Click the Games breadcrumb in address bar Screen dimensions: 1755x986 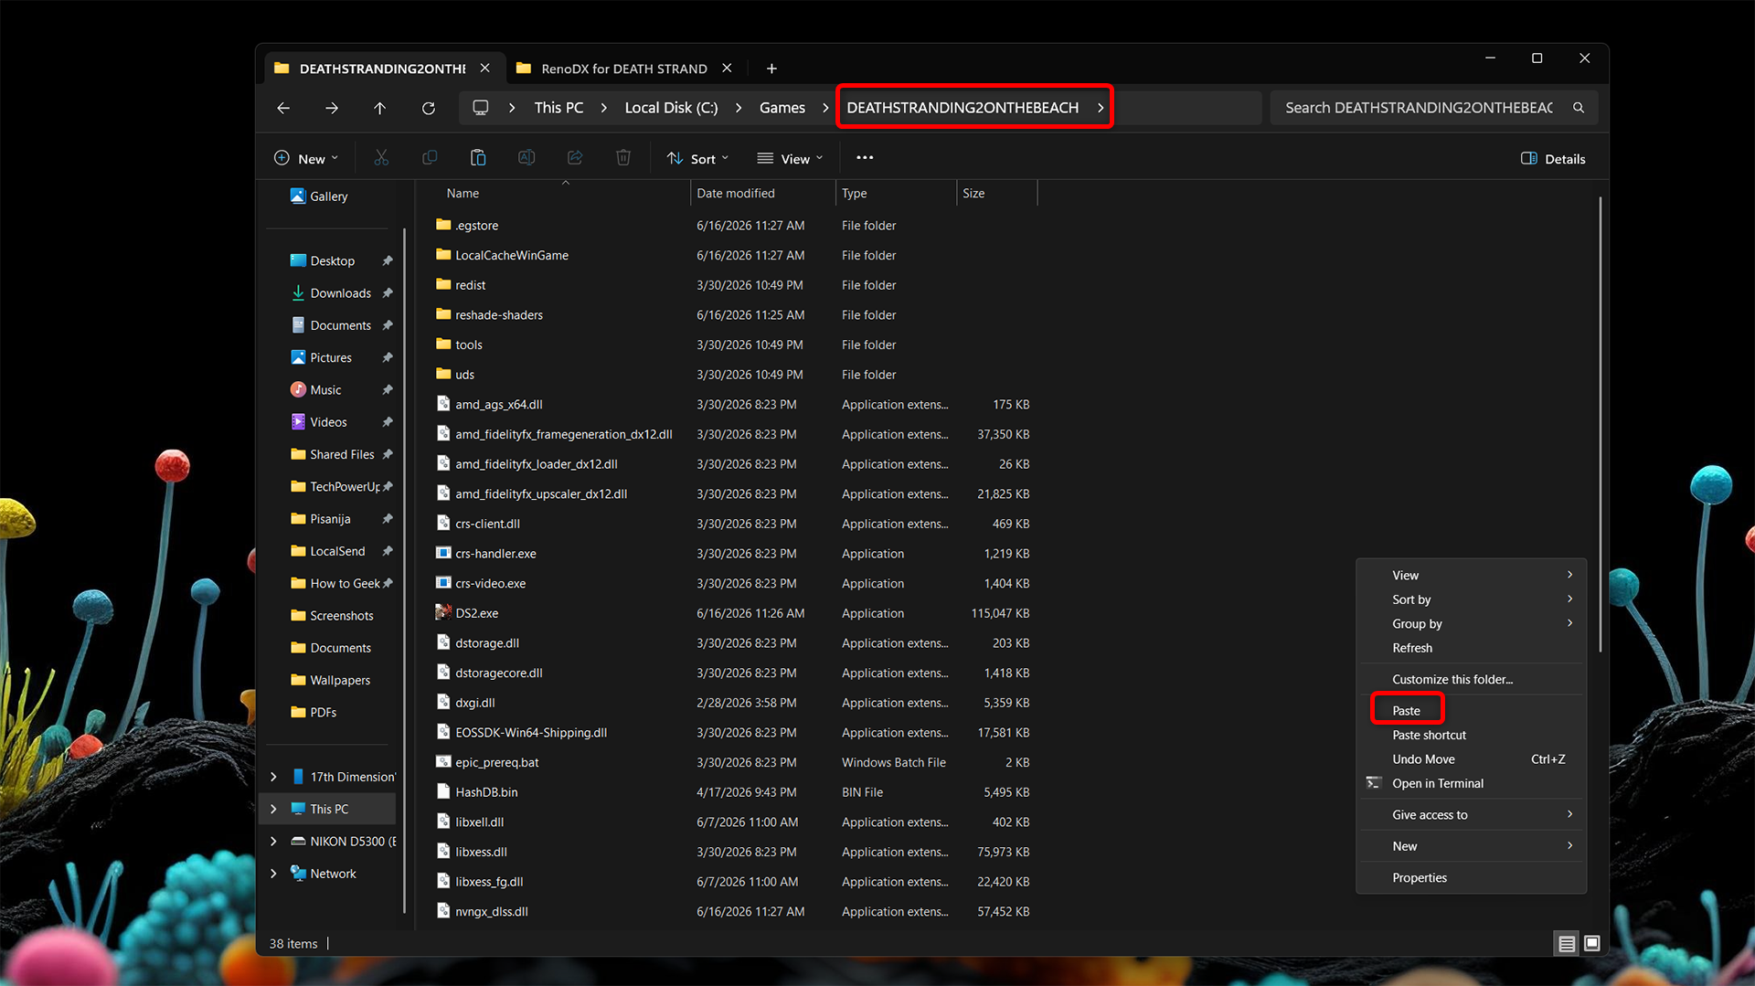[x=782, y=108]
